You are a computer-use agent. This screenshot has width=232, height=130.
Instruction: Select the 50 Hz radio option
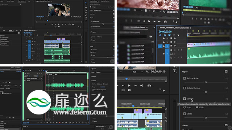point(185,107)
